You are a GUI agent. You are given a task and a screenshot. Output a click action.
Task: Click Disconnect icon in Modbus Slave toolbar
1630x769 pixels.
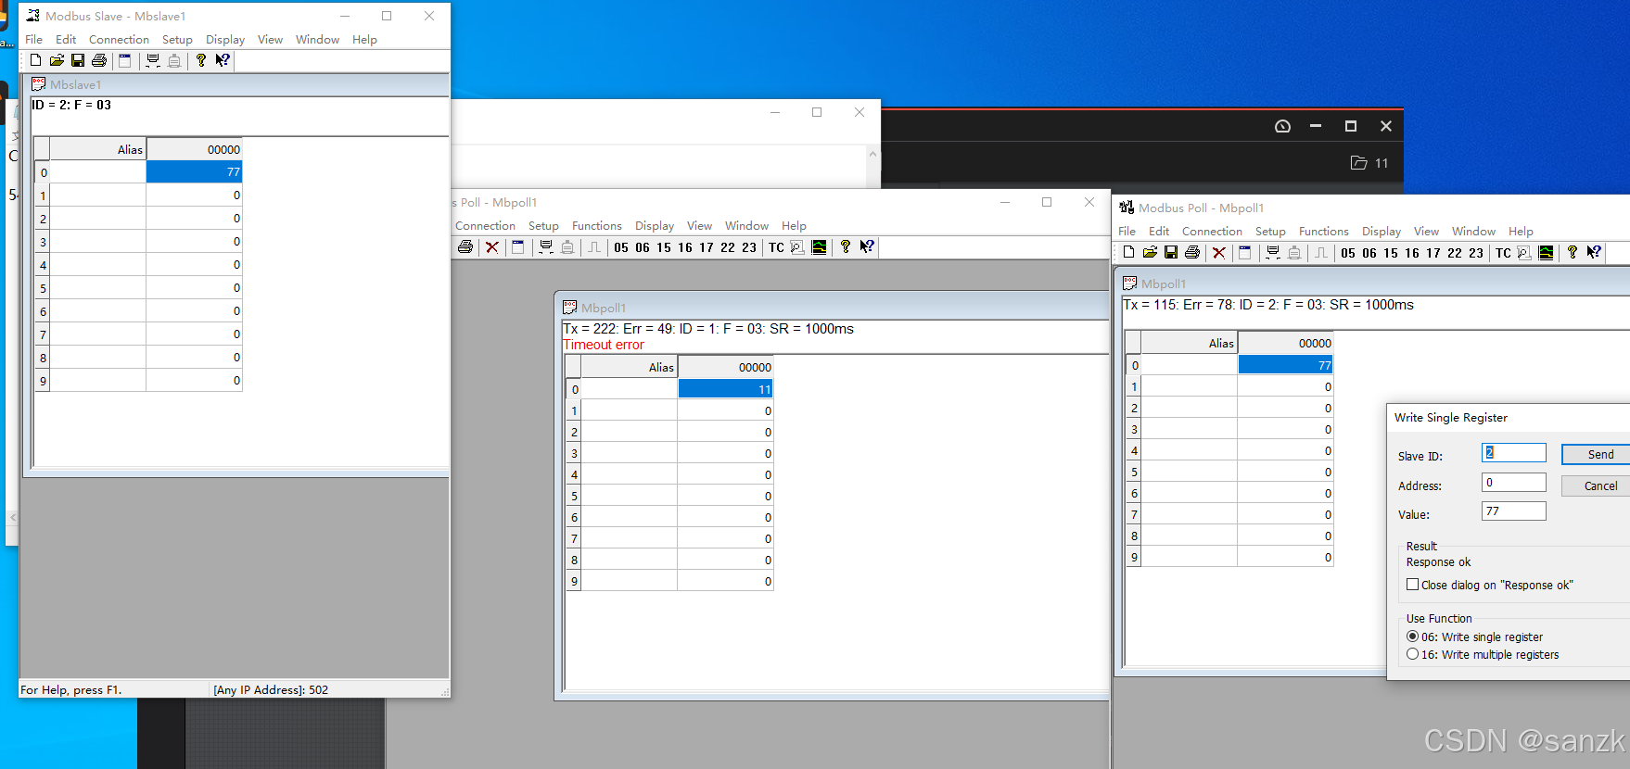point(174,60)
